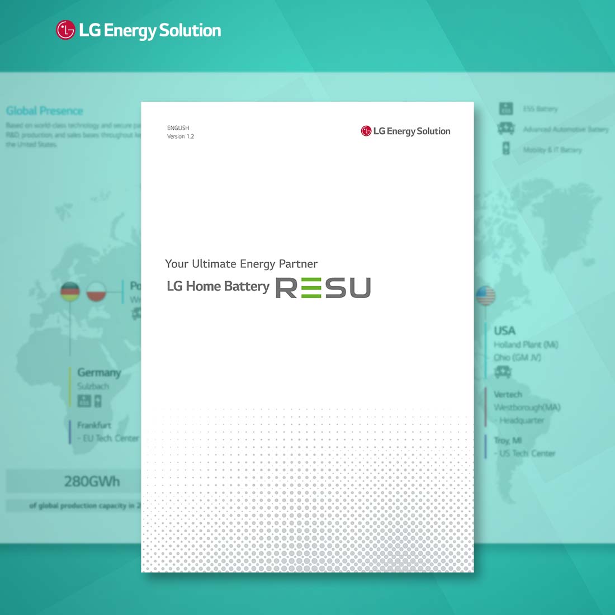This screenshot has width=615, height=615.
Task: Click the Polish flag icon on the map
Action: point(97,292)
